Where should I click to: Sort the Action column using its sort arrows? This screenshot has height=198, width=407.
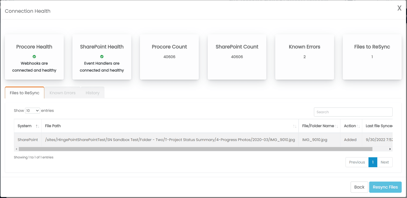pyautogui.click(x=358, y=126)
